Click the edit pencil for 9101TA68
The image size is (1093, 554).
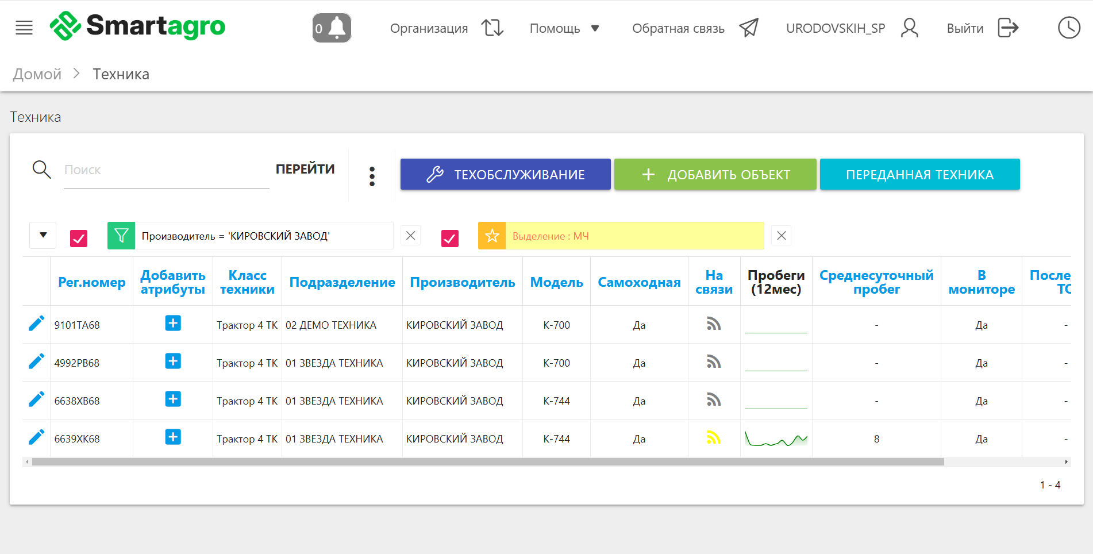tap(36, 324)
